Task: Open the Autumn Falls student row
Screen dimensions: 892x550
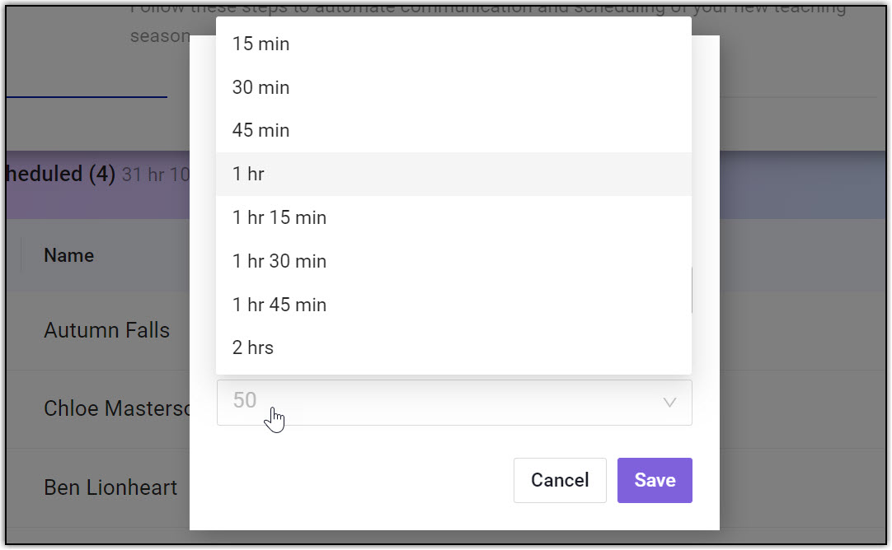Action: (107, 331)
